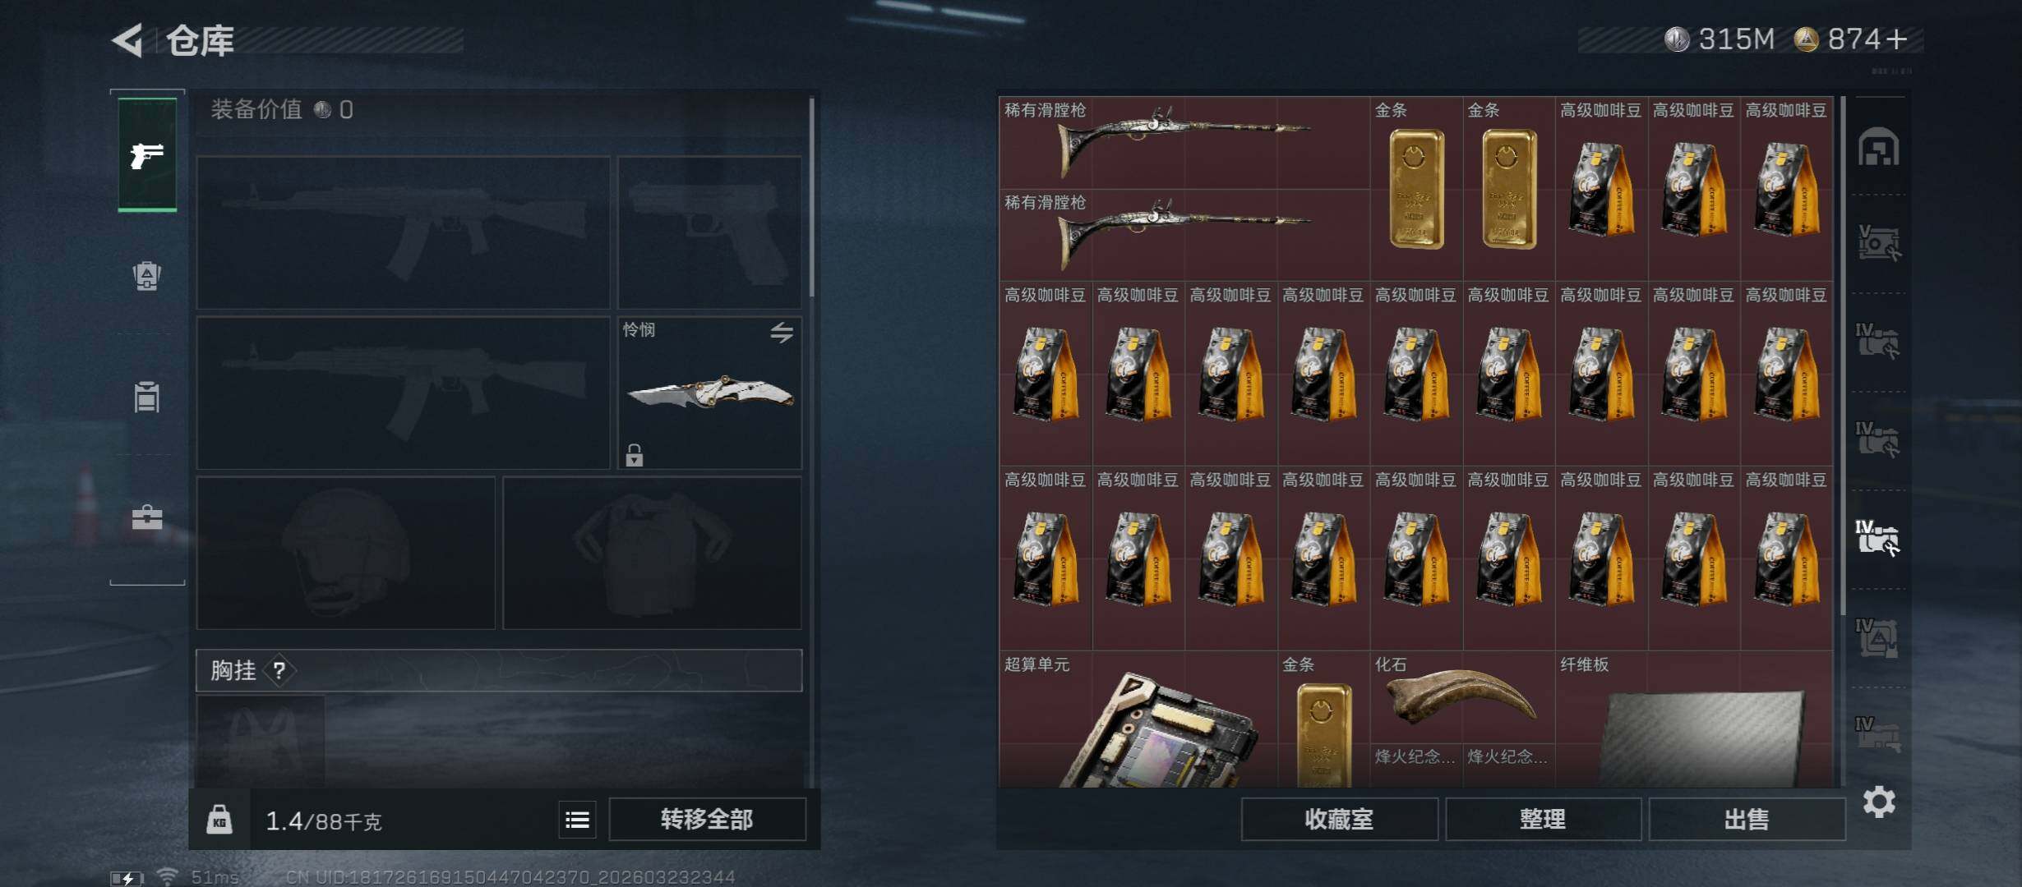Select the highlighted level IV storage box
Viewport: 2022px width, 887px height.
click(x=1877, y=538)
